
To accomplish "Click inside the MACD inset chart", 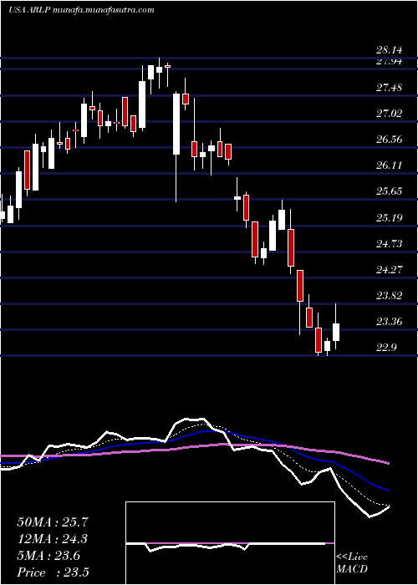I will (x=230, y=543).
